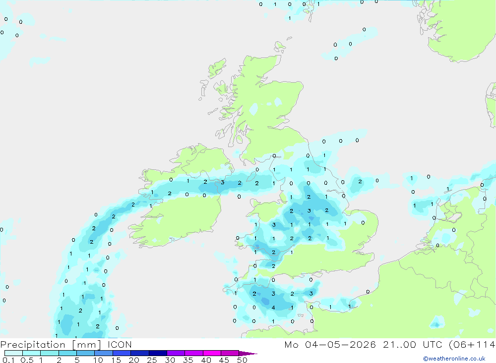Select the 0.1 to 0.5 mm legend swatch
496x363 pixels.
pos(13,353)
